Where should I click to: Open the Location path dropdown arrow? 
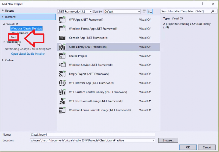[153, 140]
